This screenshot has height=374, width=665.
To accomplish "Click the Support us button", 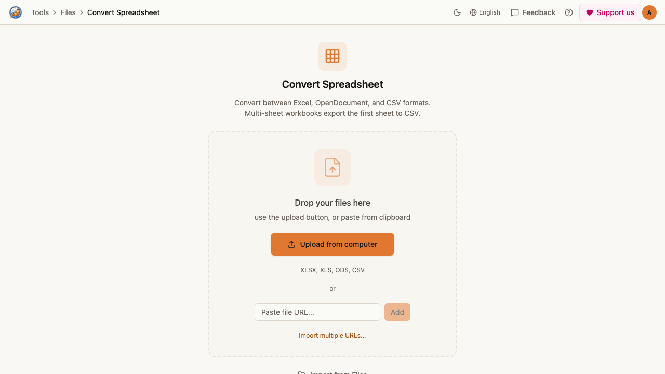I will point(610,12).
